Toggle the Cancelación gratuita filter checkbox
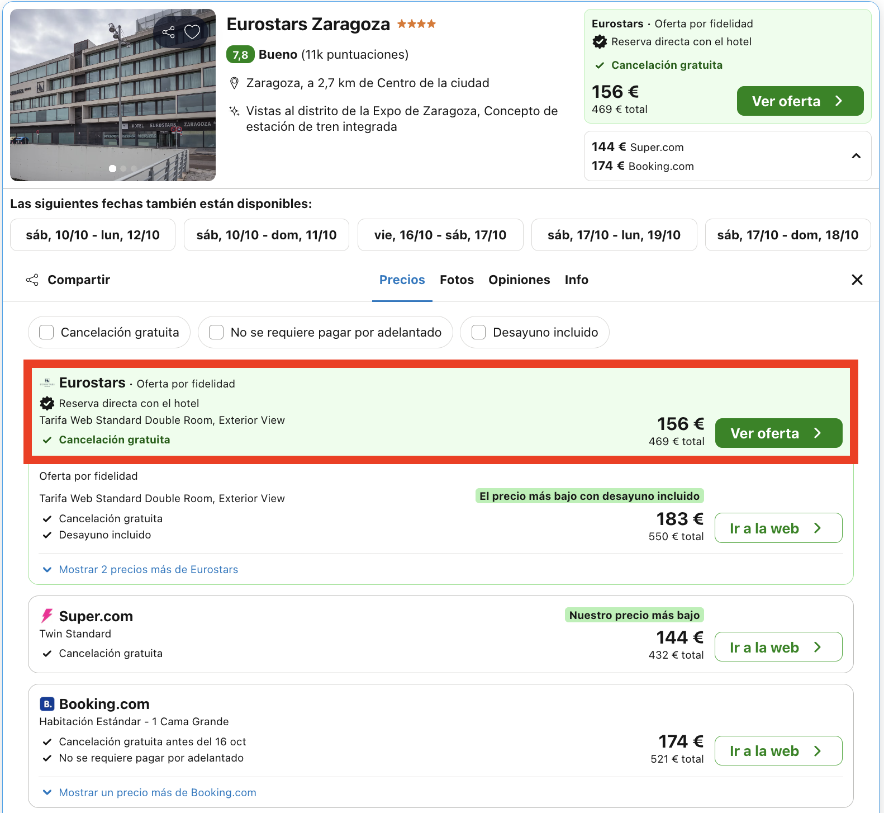The image size is (884, 813). tap(46, 332)
